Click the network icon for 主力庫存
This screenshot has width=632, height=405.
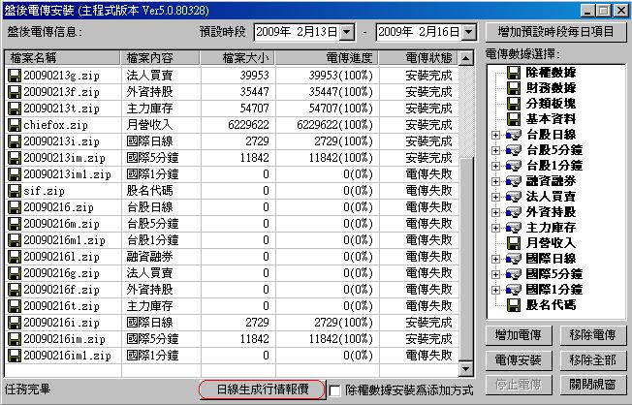(514, 228)
